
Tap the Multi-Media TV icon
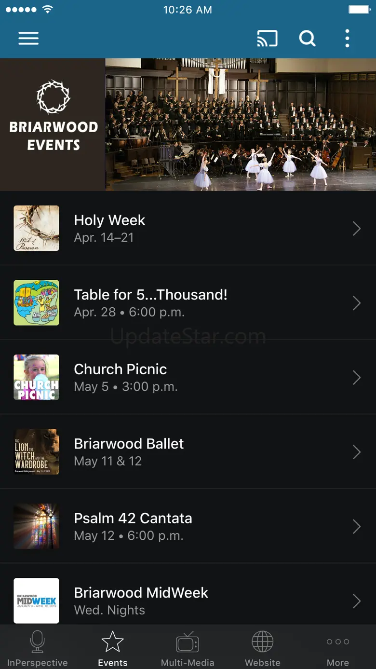[x=188, y=642]
